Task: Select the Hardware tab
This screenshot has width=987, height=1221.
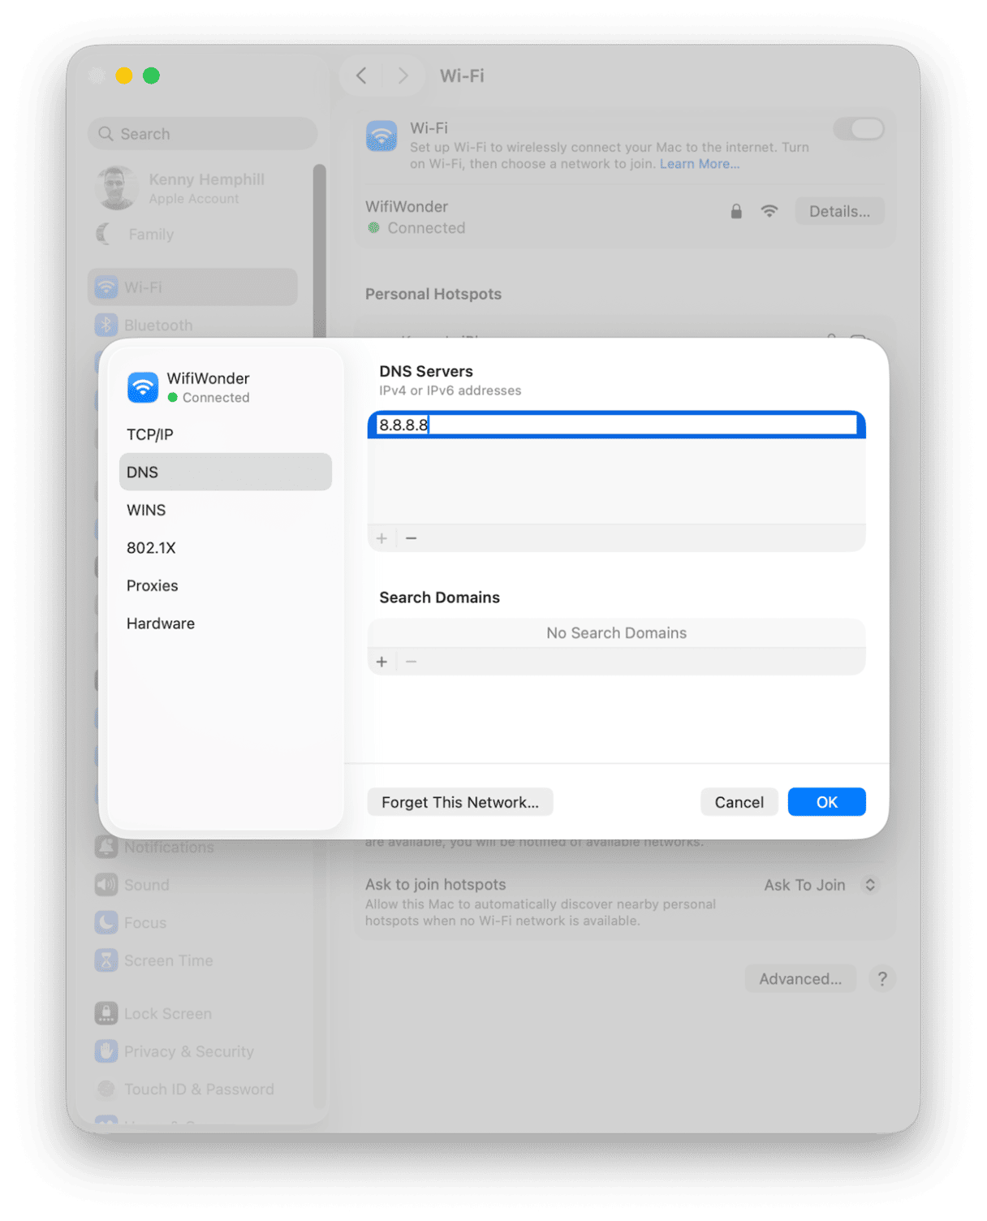Action: [x=225, y=623]
